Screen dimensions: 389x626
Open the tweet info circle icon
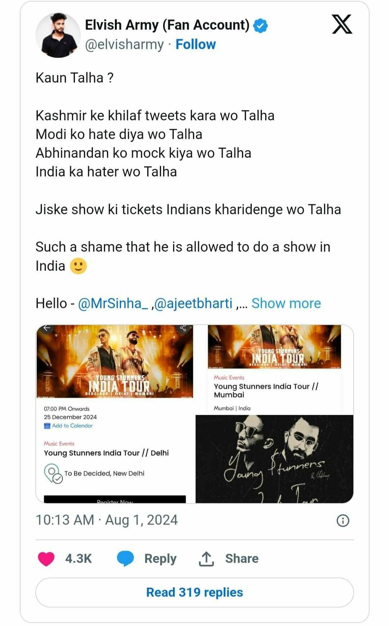[343, 521]
